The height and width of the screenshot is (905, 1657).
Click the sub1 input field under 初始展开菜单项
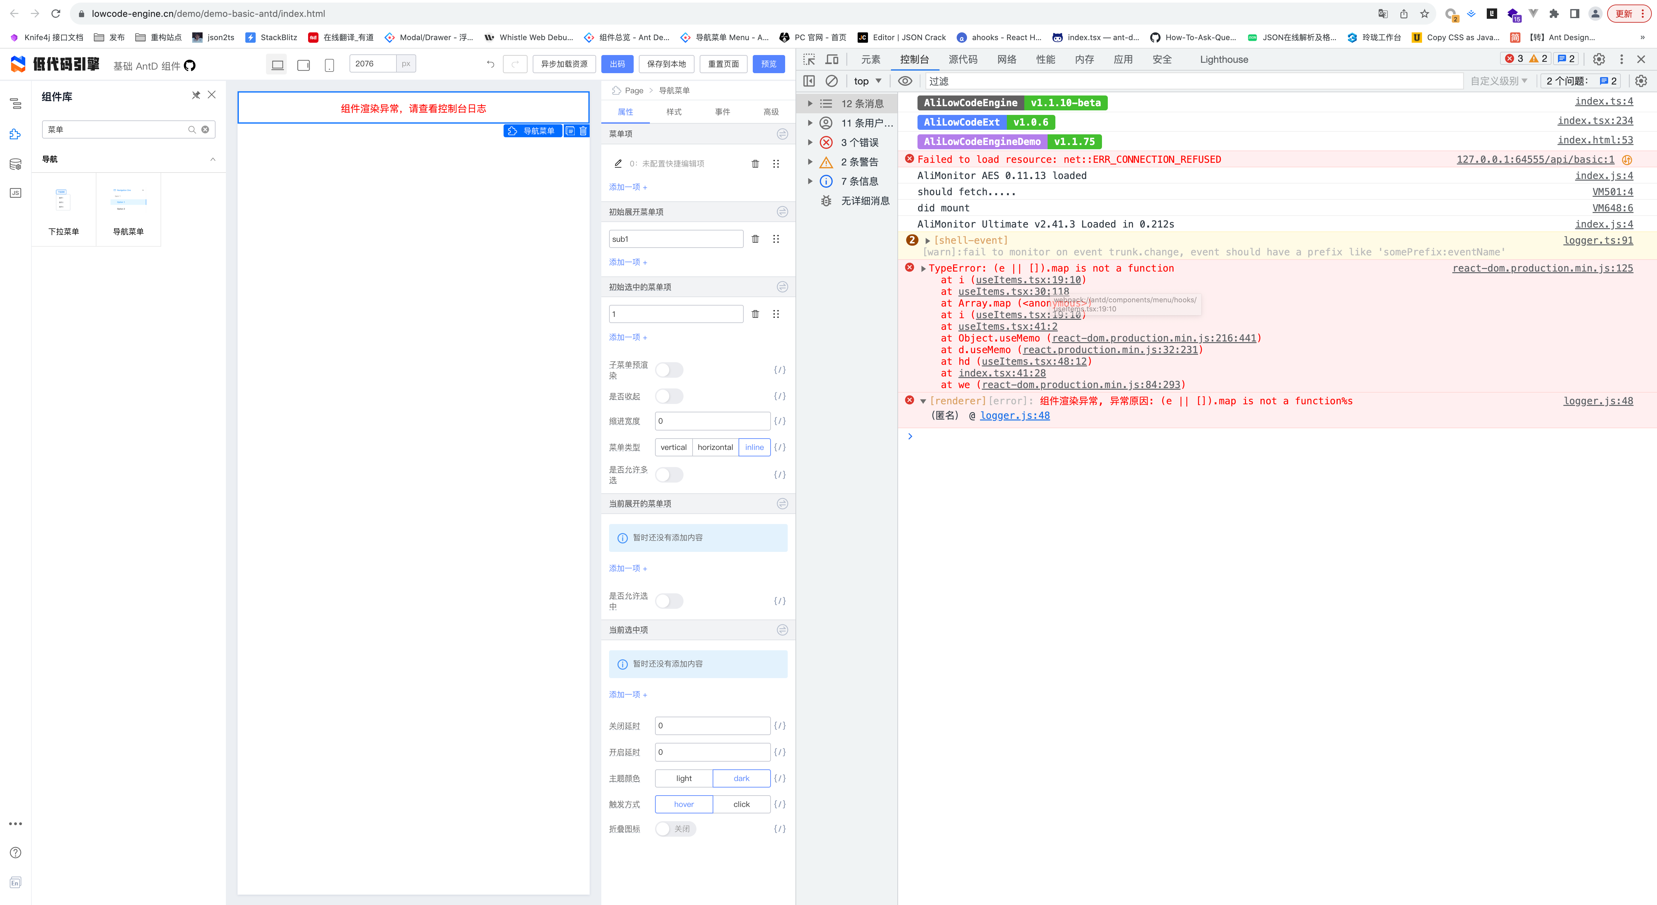(x=675, y=239)
